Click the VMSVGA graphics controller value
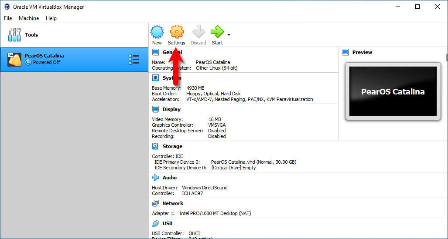This screenshot has height=239, width=448. 217,125
